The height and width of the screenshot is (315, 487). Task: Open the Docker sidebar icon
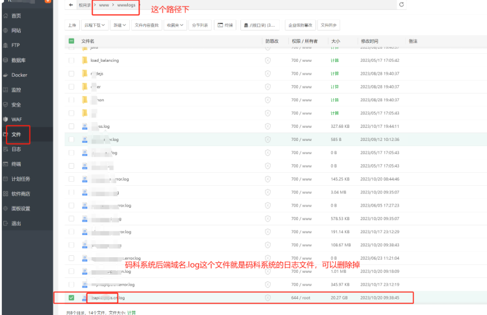point(6,75)
